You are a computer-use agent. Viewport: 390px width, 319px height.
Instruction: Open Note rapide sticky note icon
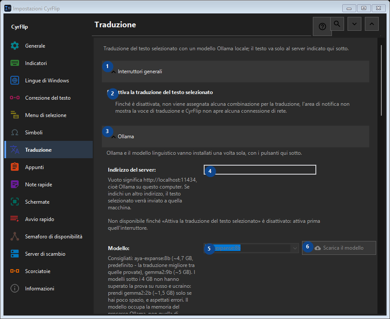tap(15, 184)
